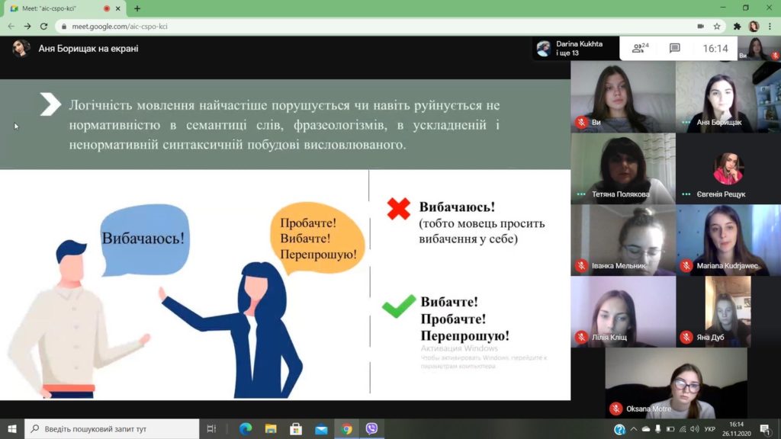Close the Meet browser tab

(x=118, y=8)
